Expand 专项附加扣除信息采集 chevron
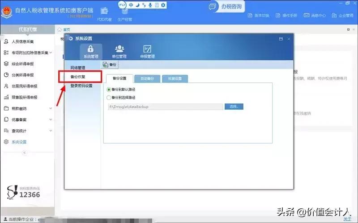This screenshot has height=223, width=358. pos(51,53)
